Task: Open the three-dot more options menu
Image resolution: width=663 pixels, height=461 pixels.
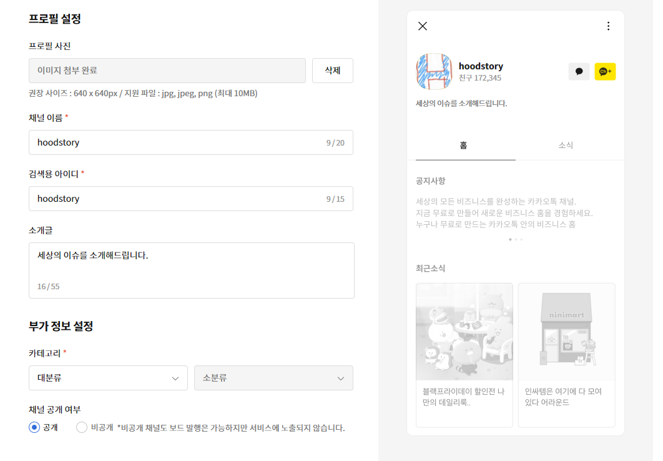Action: [x=609, y=26]
